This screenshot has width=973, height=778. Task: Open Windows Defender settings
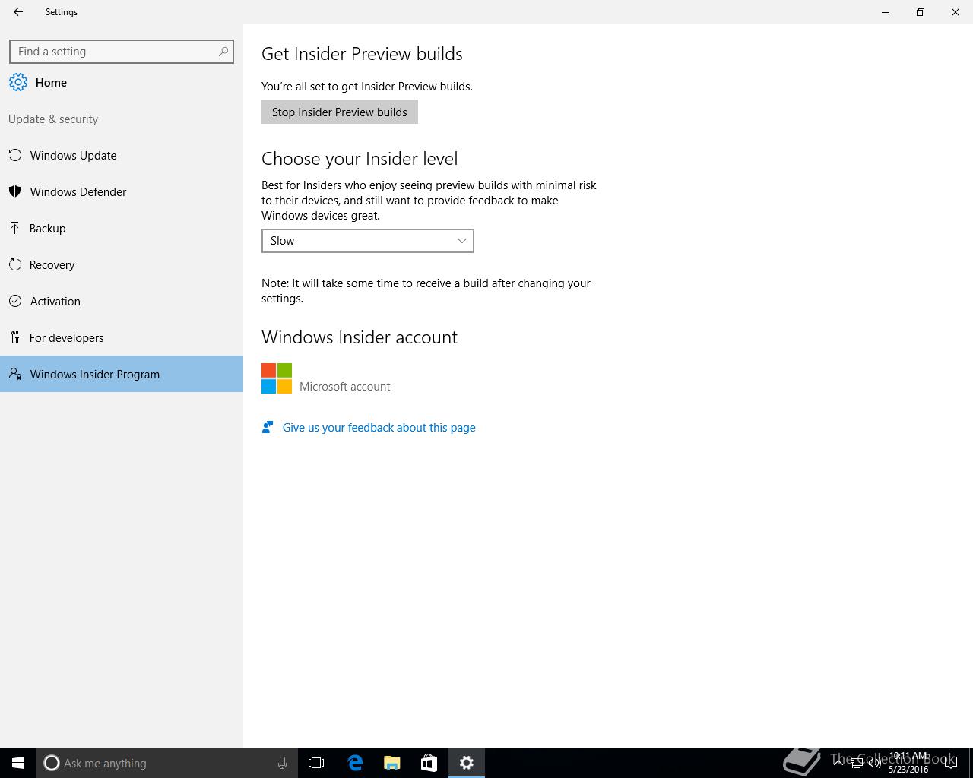pos(122,191)
